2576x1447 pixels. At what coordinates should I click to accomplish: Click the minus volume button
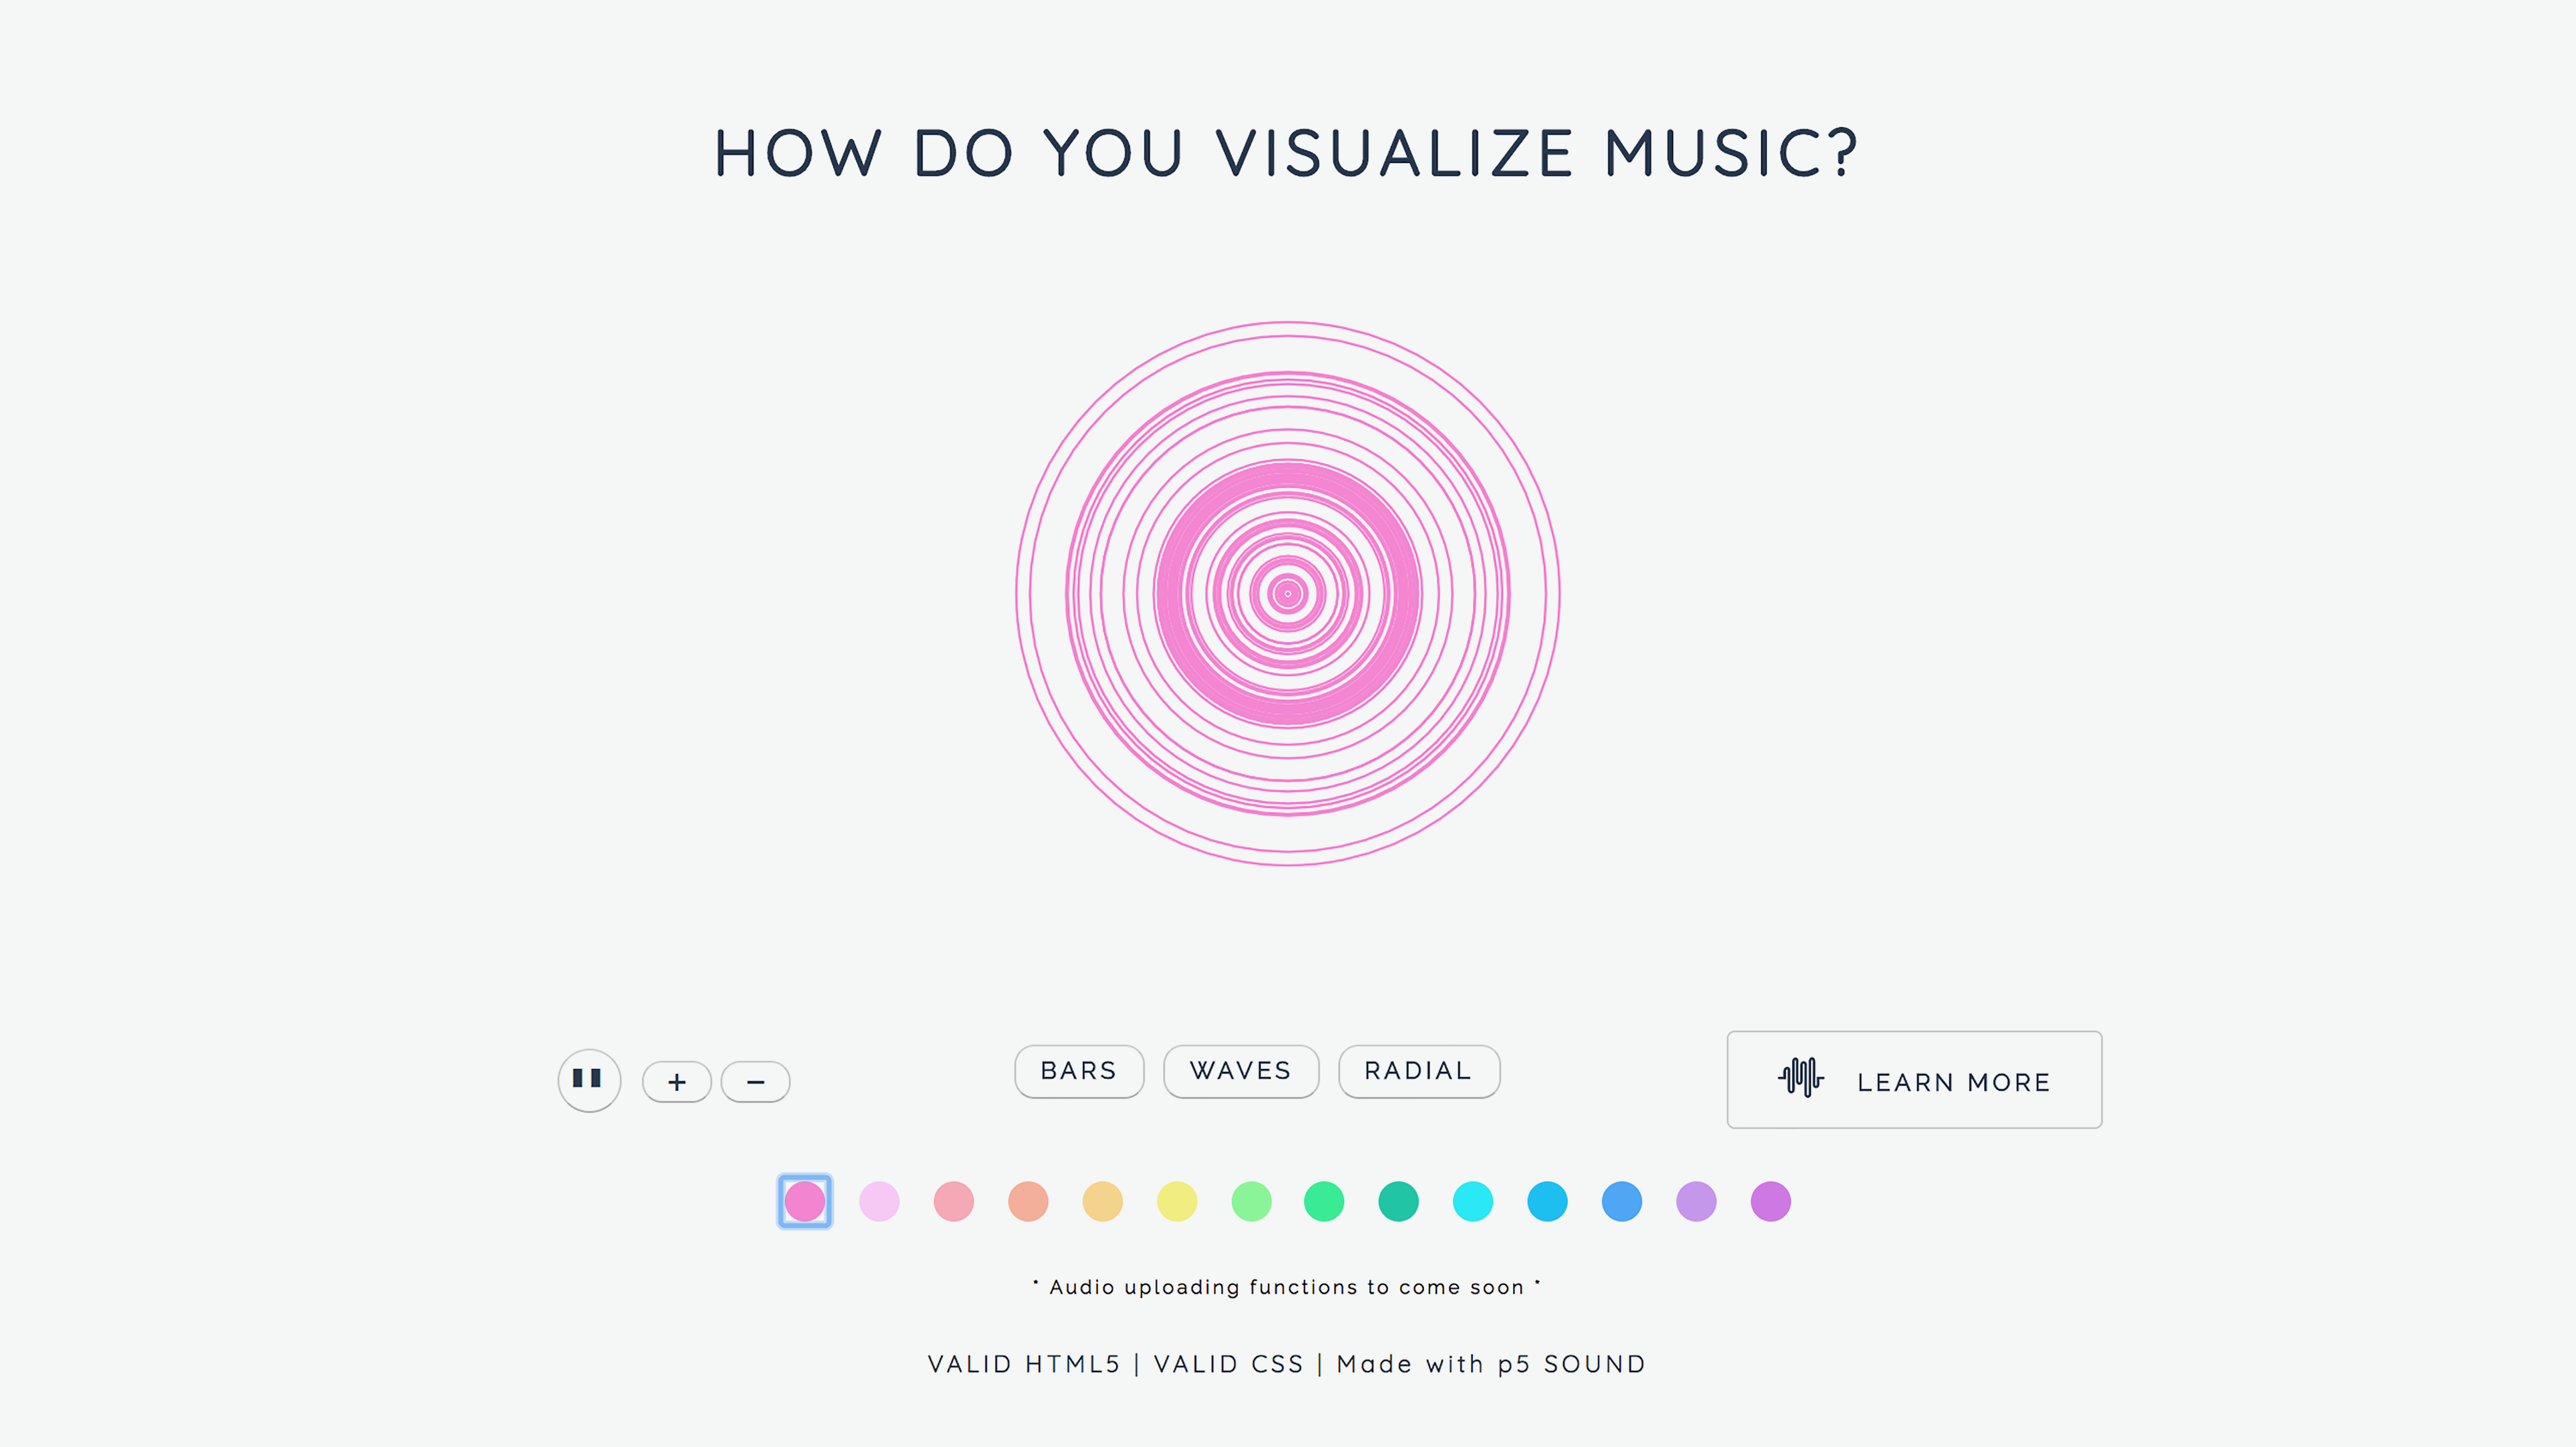(x=756, y=1082)
